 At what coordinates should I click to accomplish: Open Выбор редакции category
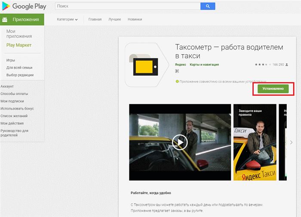point(20,75)
